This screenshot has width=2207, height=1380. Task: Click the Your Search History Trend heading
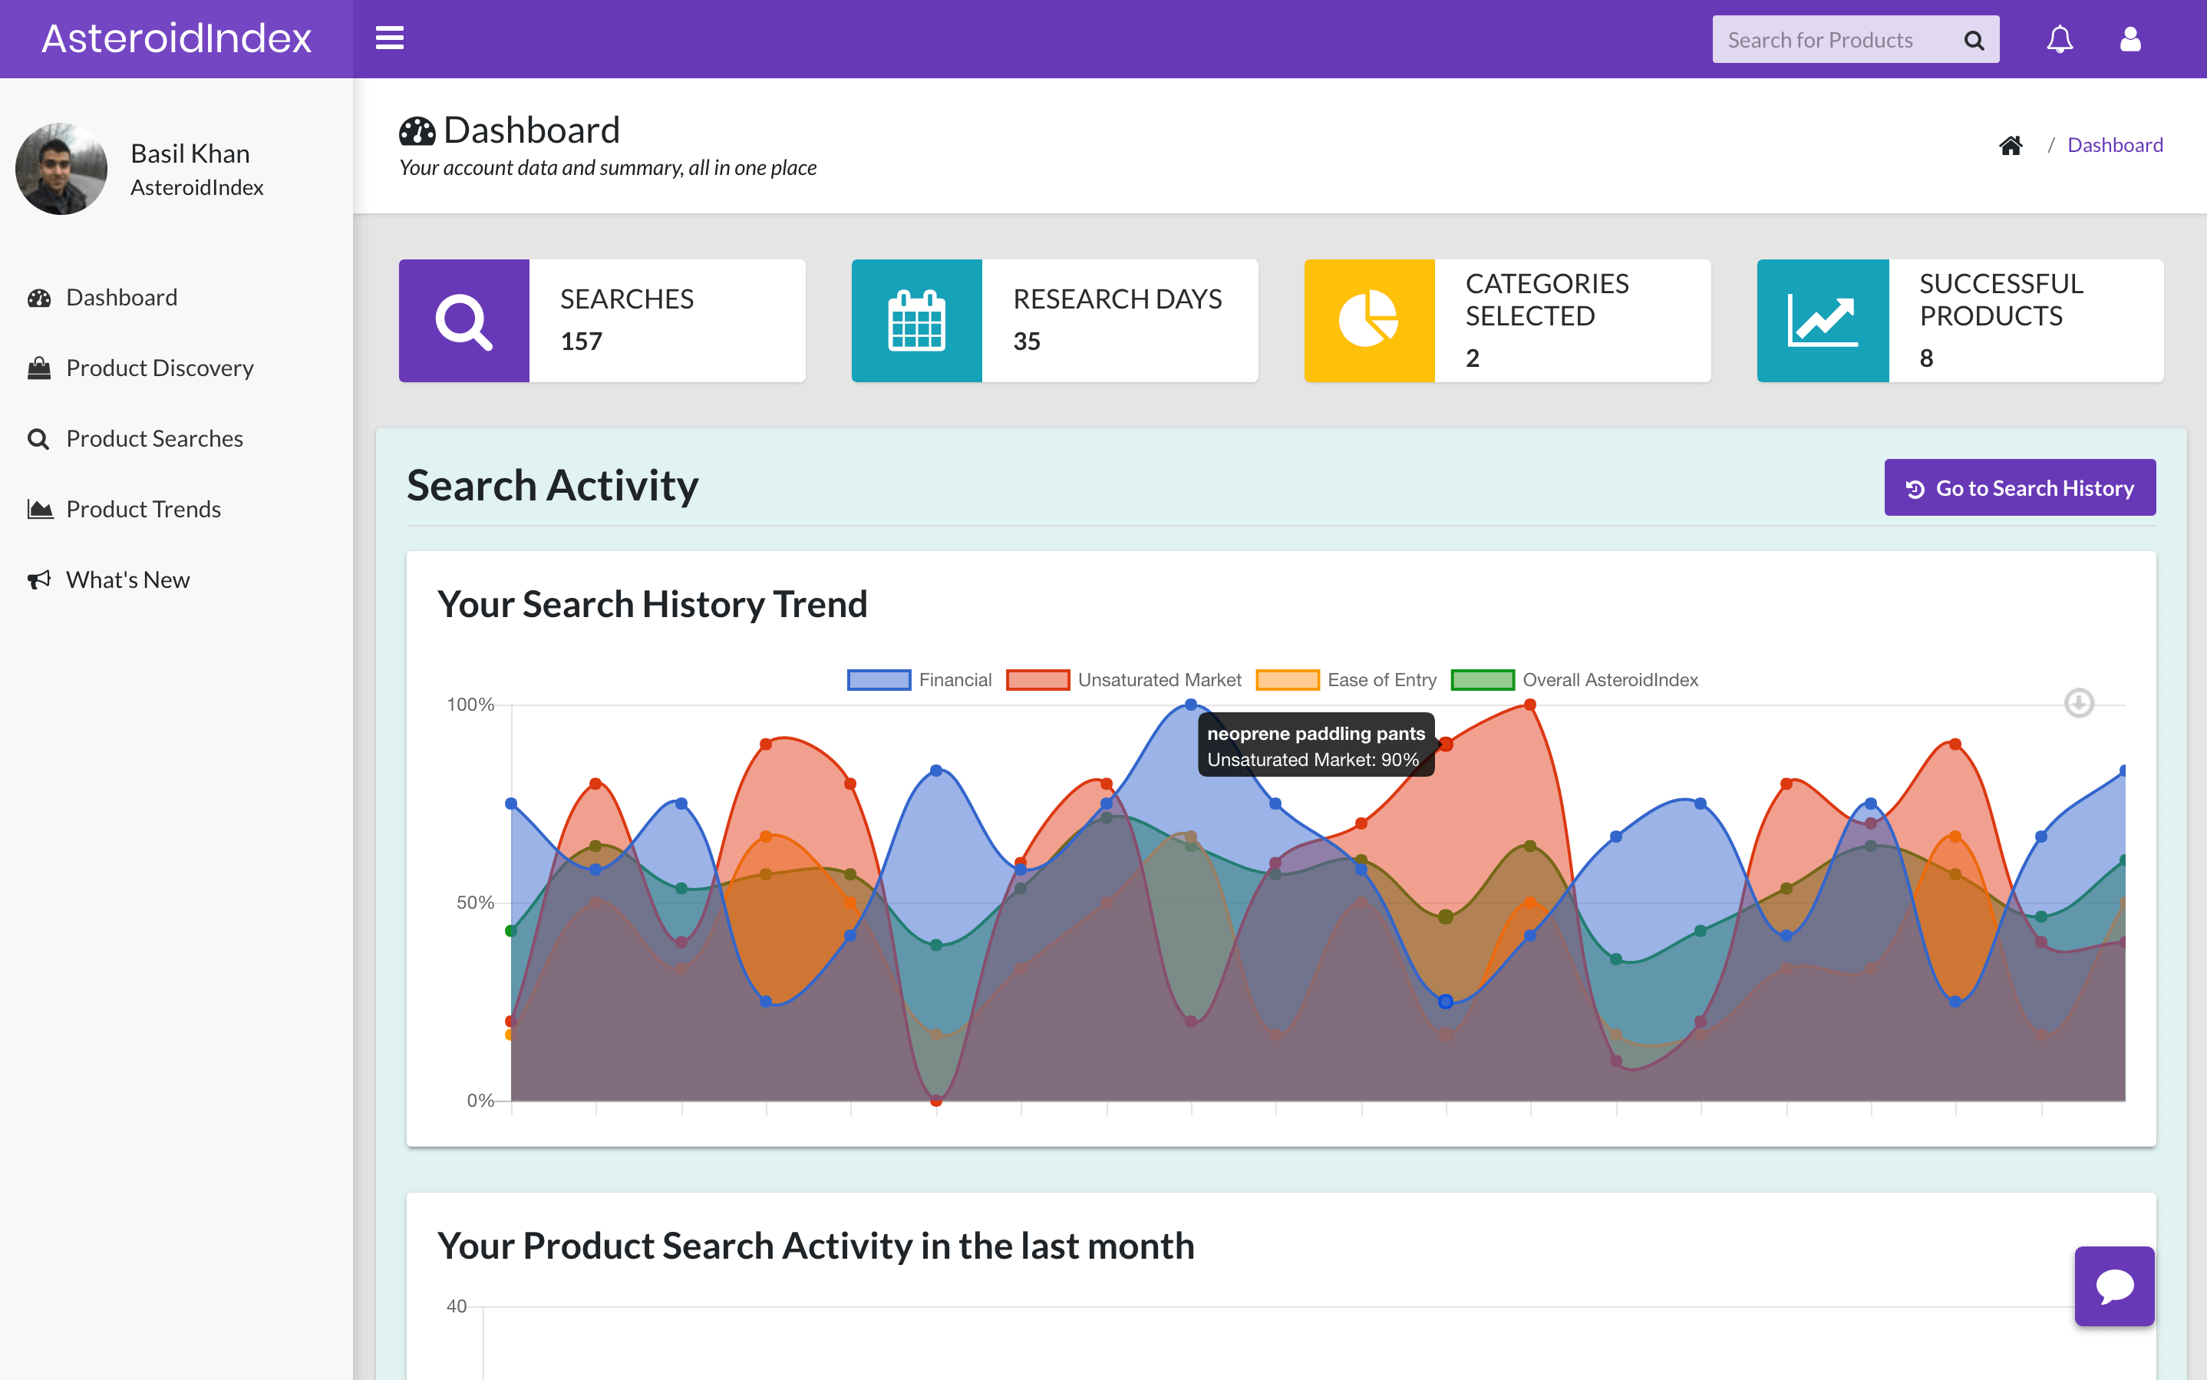(x=652, y=604)
